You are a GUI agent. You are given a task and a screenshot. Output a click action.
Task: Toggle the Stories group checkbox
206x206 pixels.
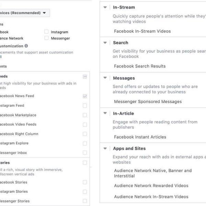85,163
